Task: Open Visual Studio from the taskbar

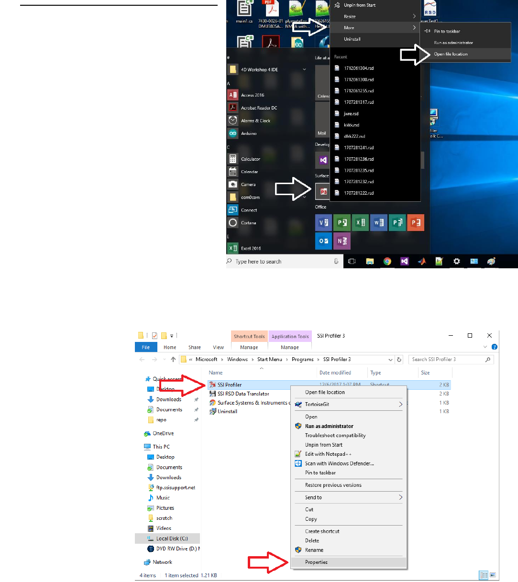Action: click(x=405, y=261)
